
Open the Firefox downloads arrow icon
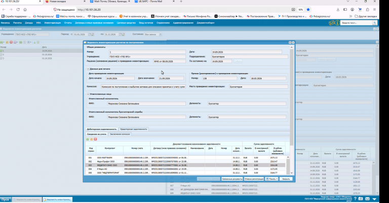point(338,10)
